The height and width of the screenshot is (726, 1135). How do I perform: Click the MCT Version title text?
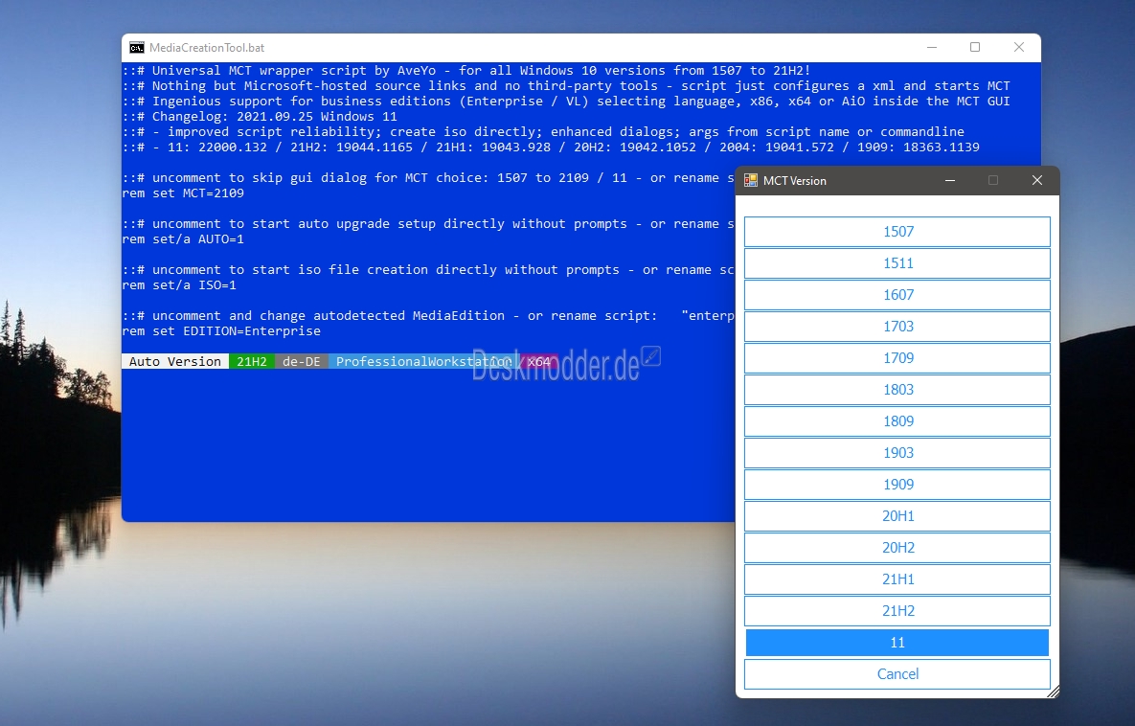point(795,181)
